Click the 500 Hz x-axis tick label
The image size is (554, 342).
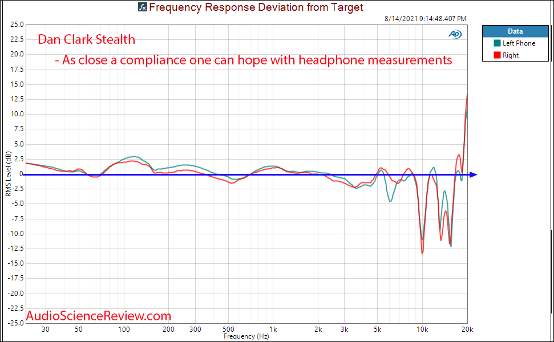coord(228,329)
